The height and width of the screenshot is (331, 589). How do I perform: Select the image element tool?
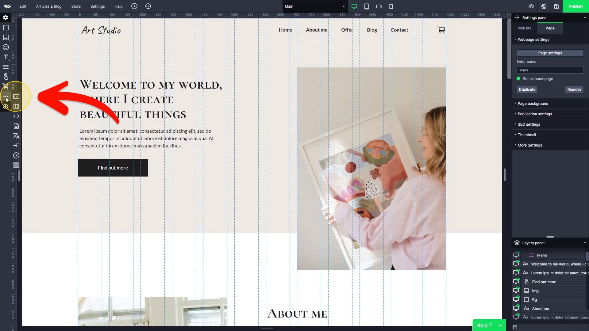(x=6, y=37)
